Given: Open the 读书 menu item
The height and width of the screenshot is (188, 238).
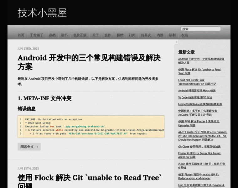Looking at the screenshot, I should (64, 35).
